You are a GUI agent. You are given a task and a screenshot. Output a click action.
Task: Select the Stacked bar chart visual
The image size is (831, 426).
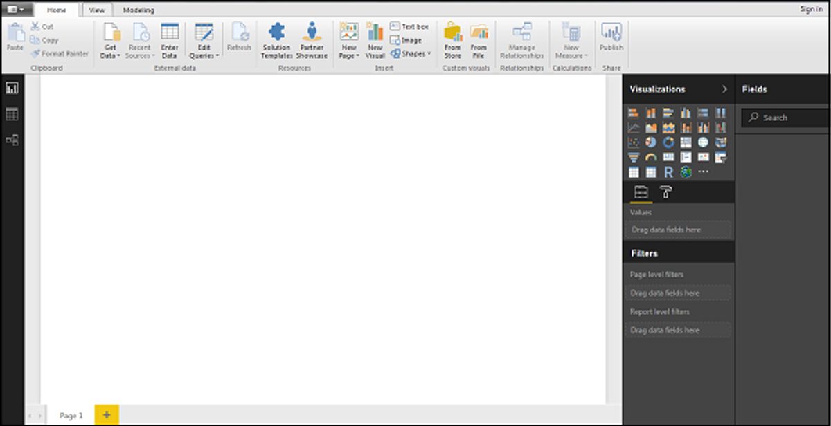pos(634,113)
